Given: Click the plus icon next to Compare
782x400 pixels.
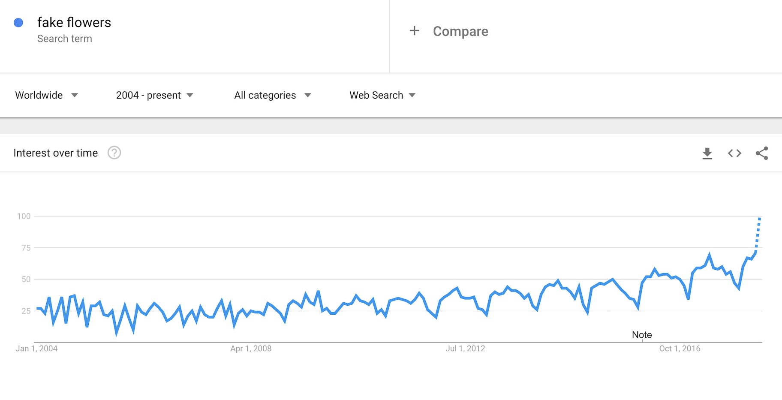Looking at the screenshot, I should (x=414, y=31).
